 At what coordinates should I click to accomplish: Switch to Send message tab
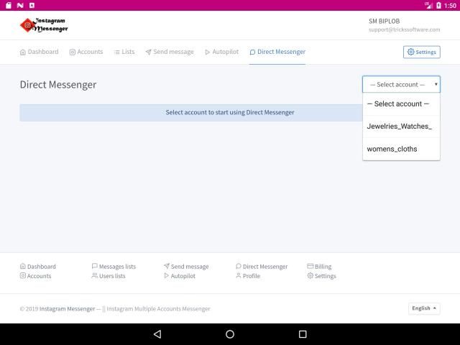coord(169,52)
